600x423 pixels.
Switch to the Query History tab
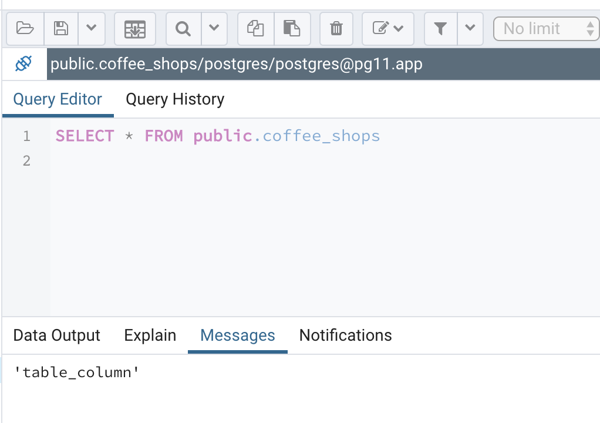pos(174,99)
